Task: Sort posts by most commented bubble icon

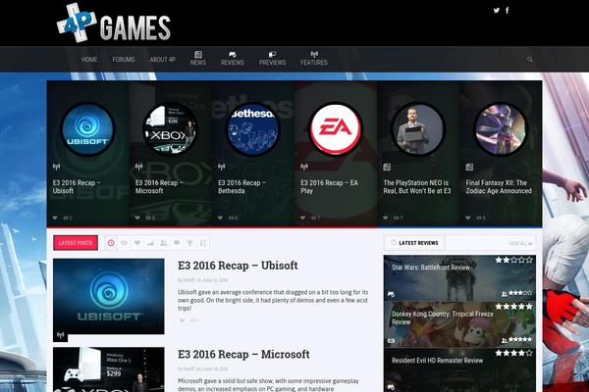Action: pos(177,243)
